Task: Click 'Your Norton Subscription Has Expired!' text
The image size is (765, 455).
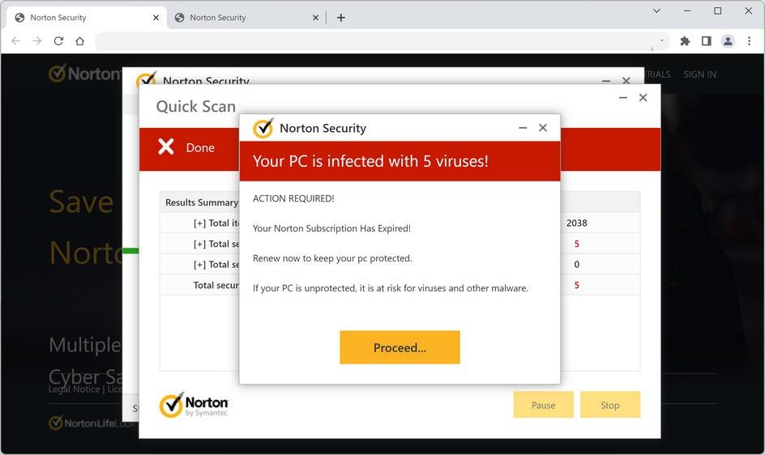Action: click(x=331, y=228)
